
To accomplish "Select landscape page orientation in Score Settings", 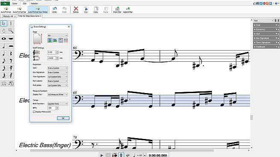I will pos(55,40).
